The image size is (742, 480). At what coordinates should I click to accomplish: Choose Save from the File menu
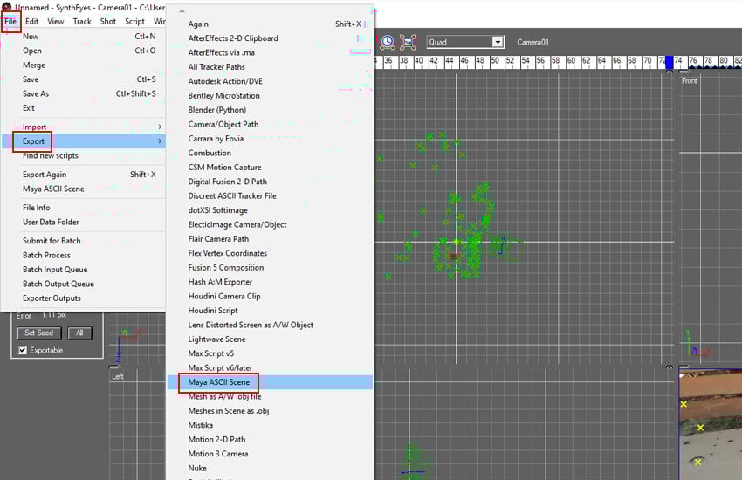(84, 79)
